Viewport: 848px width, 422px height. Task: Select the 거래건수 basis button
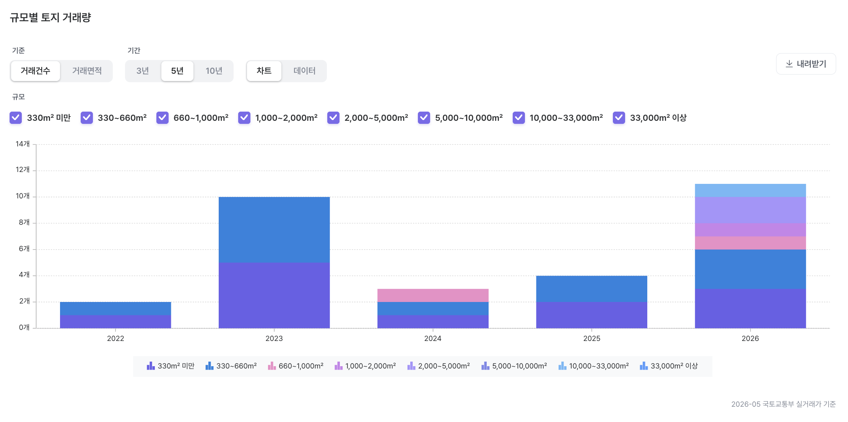coord(35,71)
